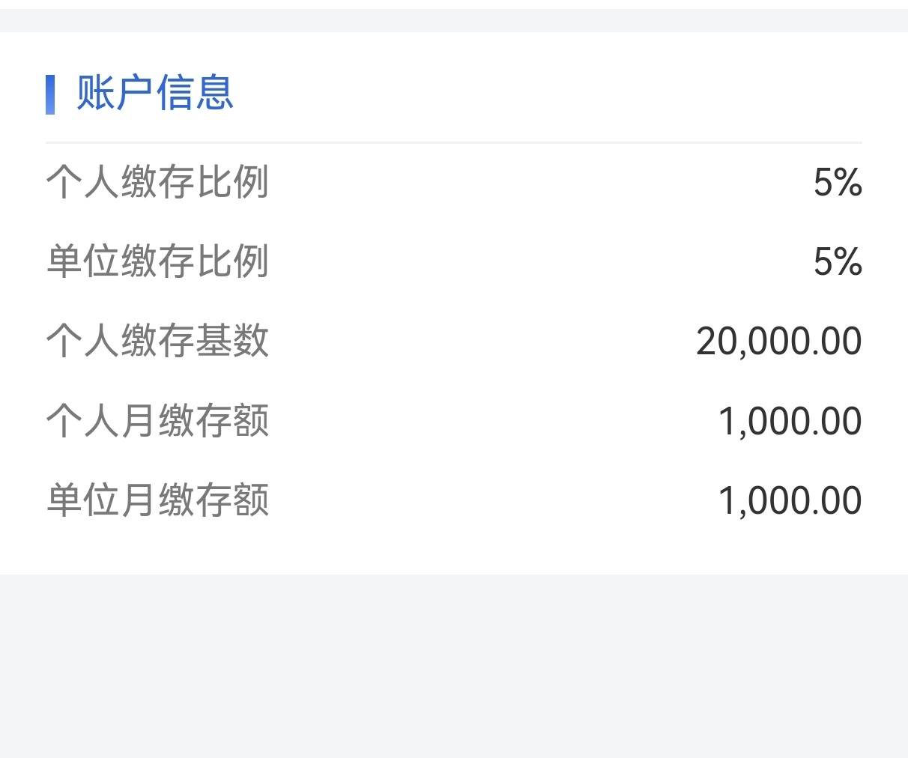
Task: Tap the blue bar beside 账户信息
Action: [50, 94]
